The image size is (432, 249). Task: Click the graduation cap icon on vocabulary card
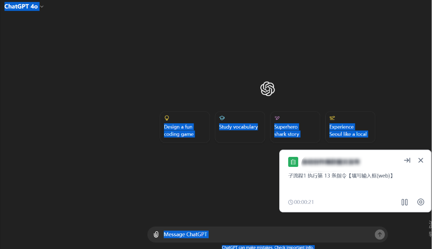222,118
